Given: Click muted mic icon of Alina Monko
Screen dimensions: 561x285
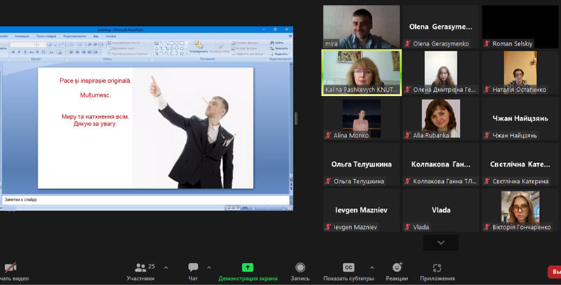Looking at the screenshot, I should pos(328,135).
